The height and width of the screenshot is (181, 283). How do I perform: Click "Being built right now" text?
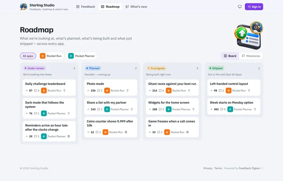[158, 75]
